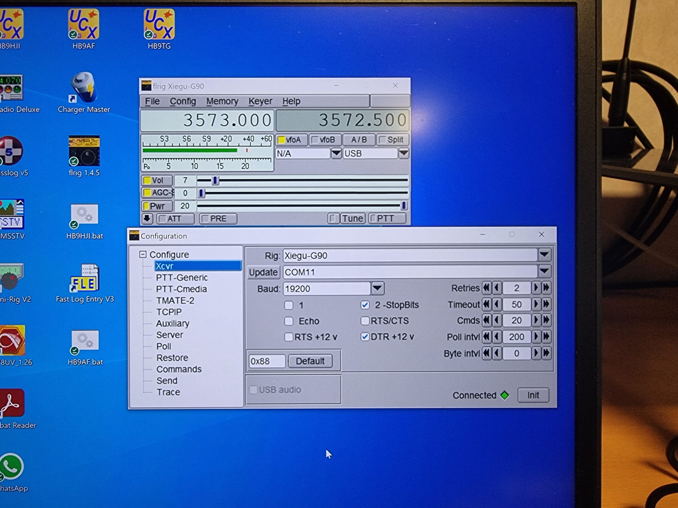Screen dimensions: 678x508
Task: Decrease Cmds by single left-arrow button
Action: click(x=497, y=320)
